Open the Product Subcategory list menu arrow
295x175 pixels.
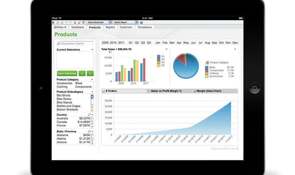tap(92, 92)
